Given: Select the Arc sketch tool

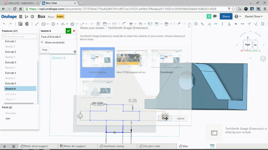Looking at the screenshot, I should [63, 24].
